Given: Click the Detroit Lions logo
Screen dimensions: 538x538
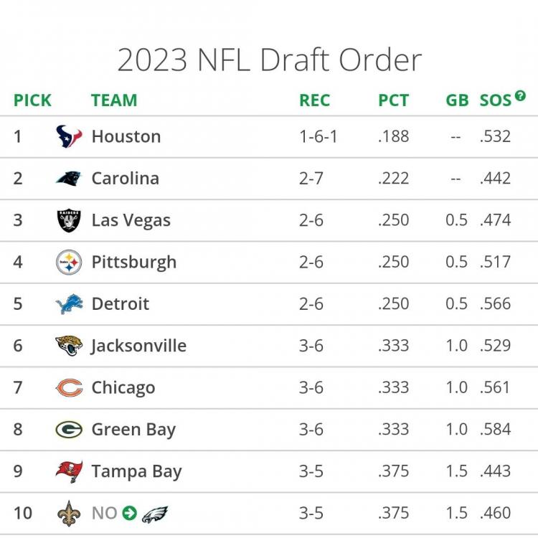Looking at the screenshot, I should tap(69, 304).
